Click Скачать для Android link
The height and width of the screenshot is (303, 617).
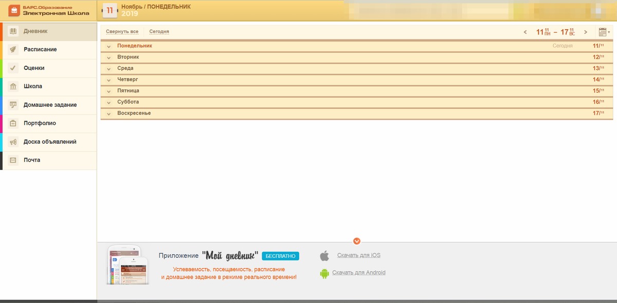(359, 273)
